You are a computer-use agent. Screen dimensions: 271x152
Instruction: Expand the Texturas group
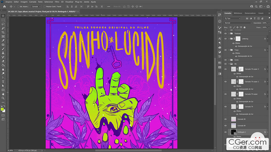tap(229, 33)
